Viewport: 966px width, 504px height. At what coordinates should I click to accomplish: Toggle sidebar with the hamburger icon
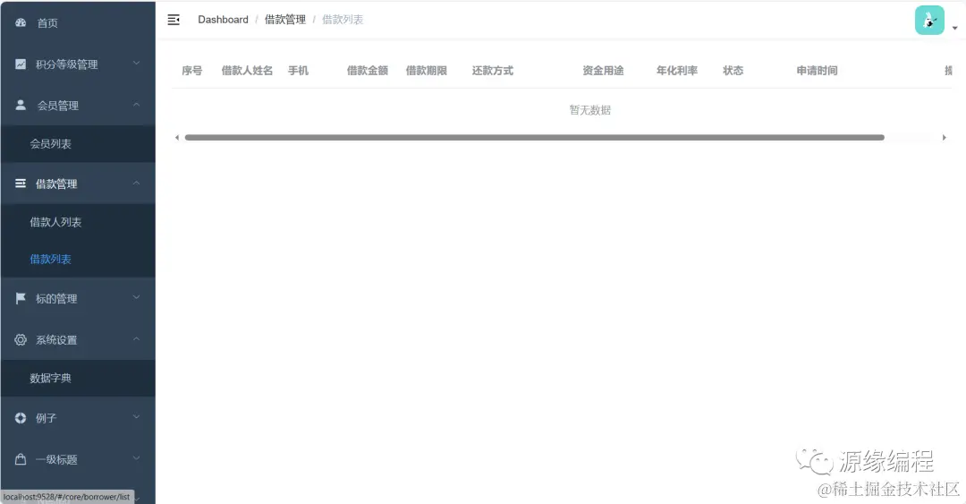pos(174,20)
